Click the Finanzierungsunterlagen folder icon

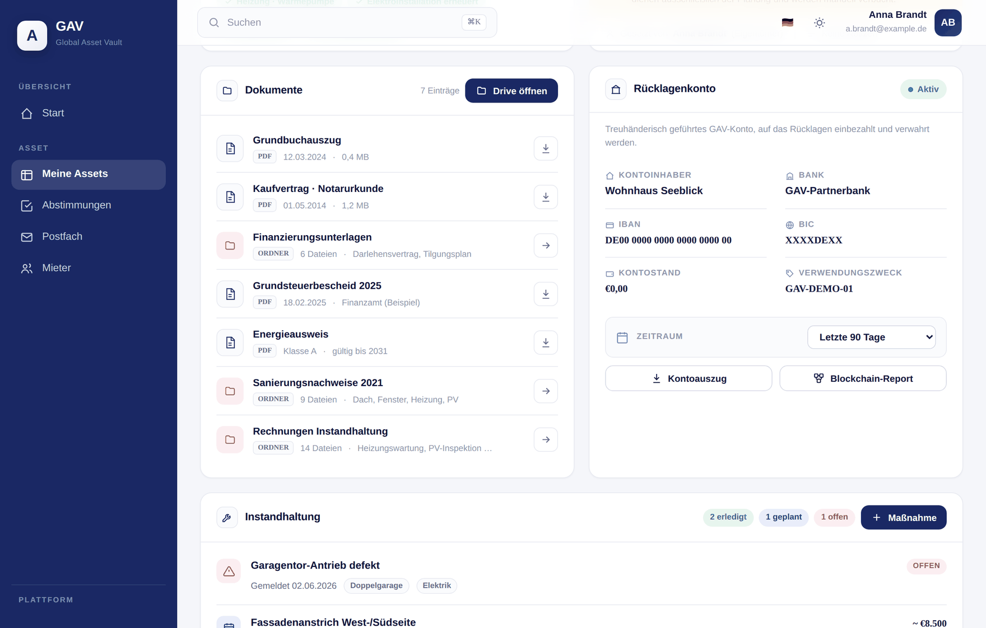230,246
